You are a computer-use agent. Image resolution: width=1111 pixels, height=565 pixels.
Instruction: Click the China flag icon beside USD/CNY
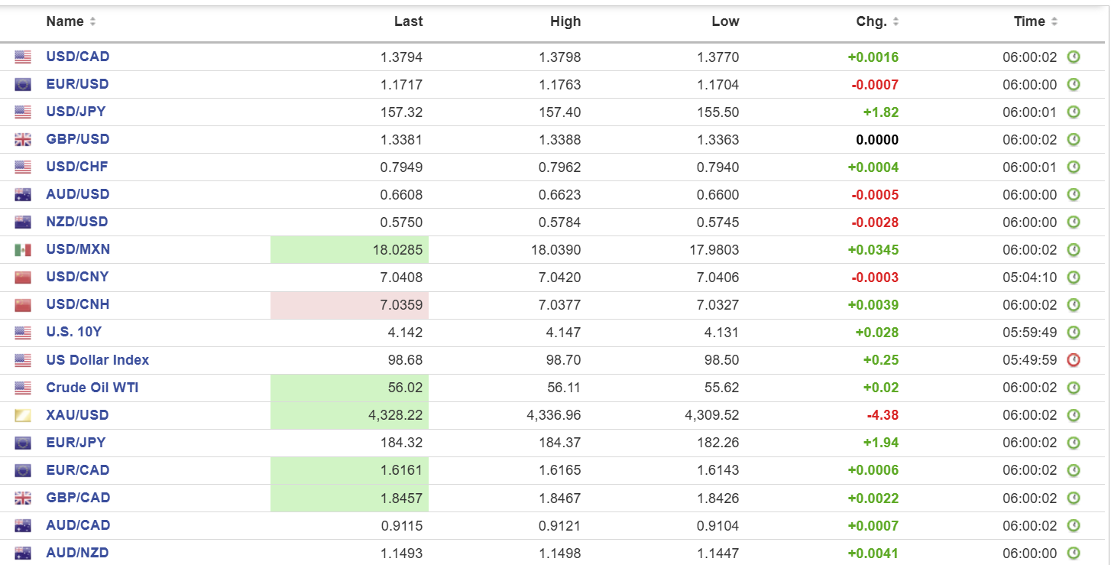tap(23, 278)
